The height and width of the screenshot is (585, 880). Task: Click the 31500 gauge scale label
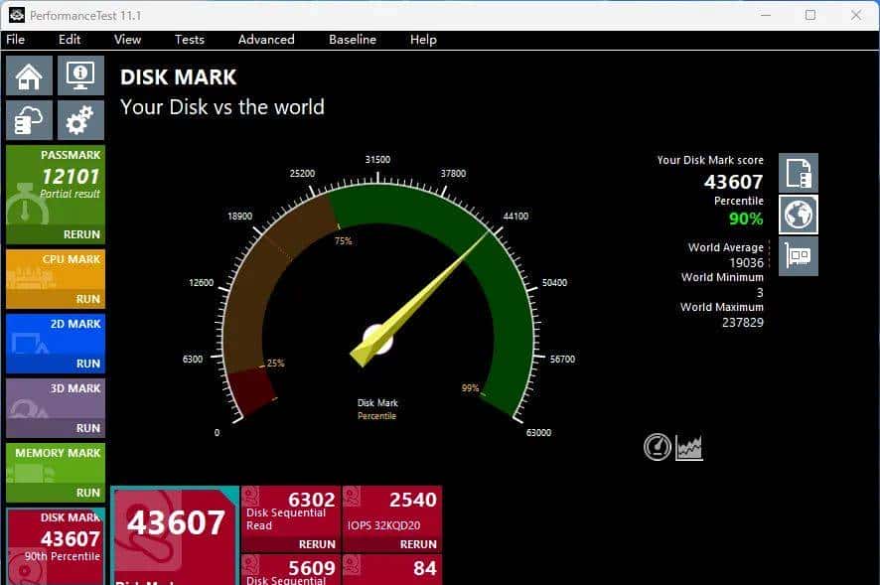(x=377, y=160)
